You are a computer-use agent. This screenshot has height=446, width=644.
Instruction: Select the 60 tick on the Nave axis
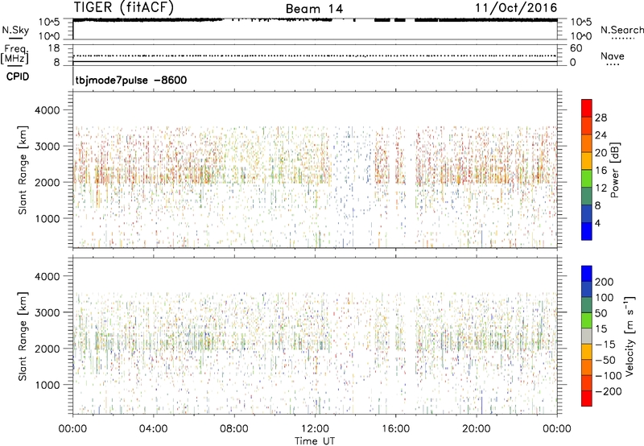point(576,48)
